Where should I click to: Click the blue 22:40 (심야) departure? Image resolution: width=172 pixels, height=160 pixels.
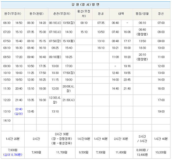[x=19, y=112]
